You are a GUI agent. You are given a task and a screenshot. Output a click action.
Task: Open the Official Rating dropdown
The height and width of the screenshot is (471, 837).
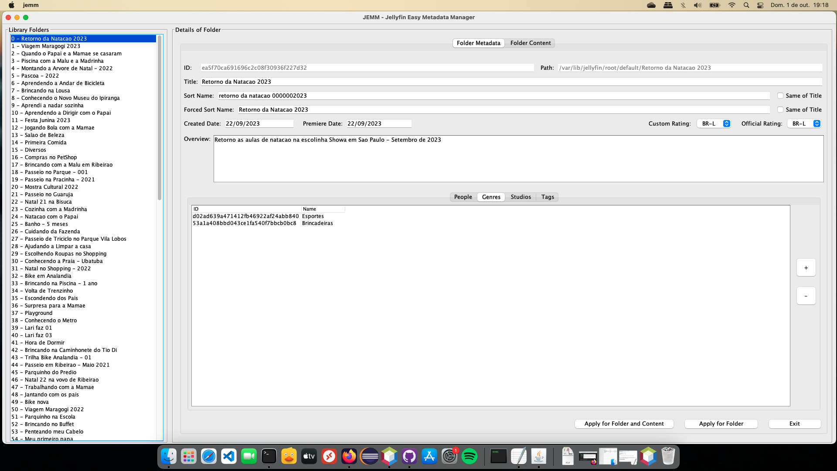pos(804,123)
